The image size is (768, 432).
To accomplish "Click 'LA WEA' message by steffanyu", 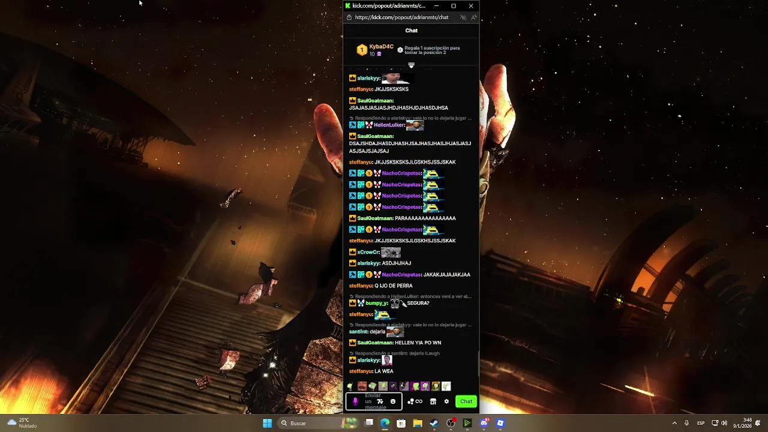I will coord(384,371).
